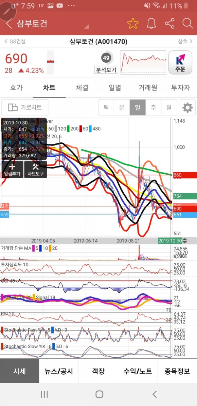Tap the Signal 18 MACD label
Image resolution: width=197 pixels, height=406 pixels.
(x=46, y=297)
